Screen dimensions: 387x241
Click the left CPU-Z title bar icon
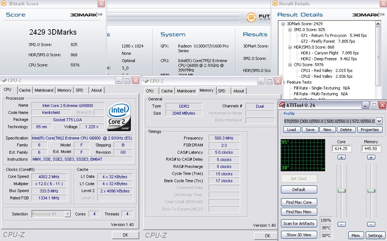4,80
